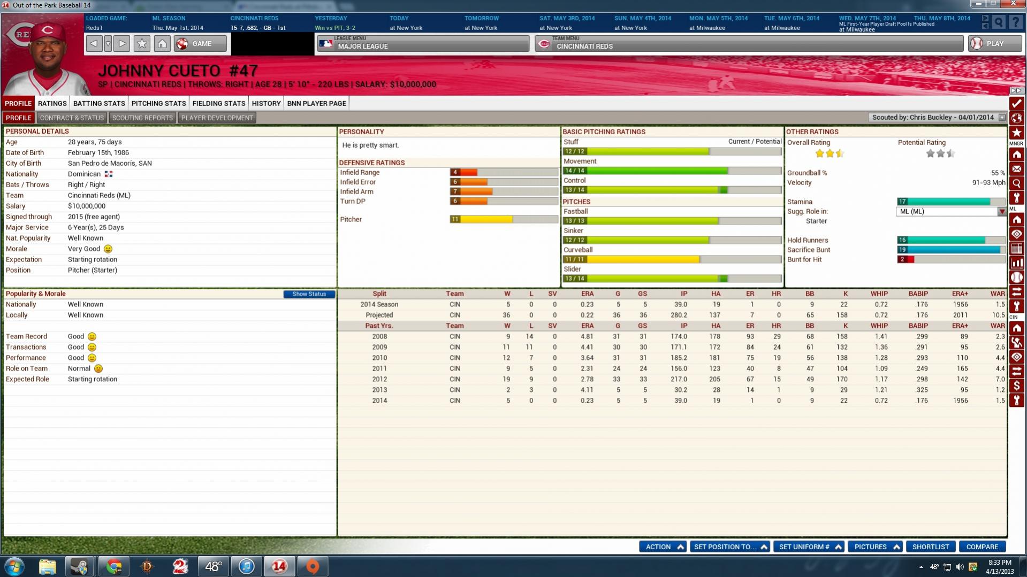Open PLAYER DEVELOPMENT subtab
This screenshot has height=577, width=1027.
click(x=217, y=118)
